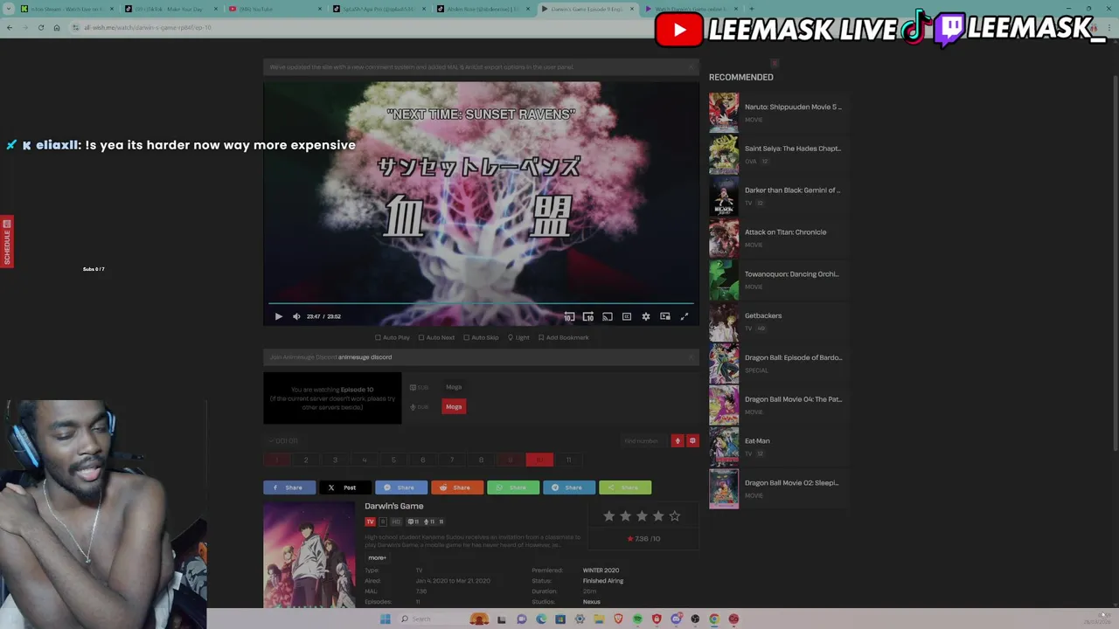Viewport: 1119px width, 629px height.
Task: Open player settings gear
Action: coord(646,316)
